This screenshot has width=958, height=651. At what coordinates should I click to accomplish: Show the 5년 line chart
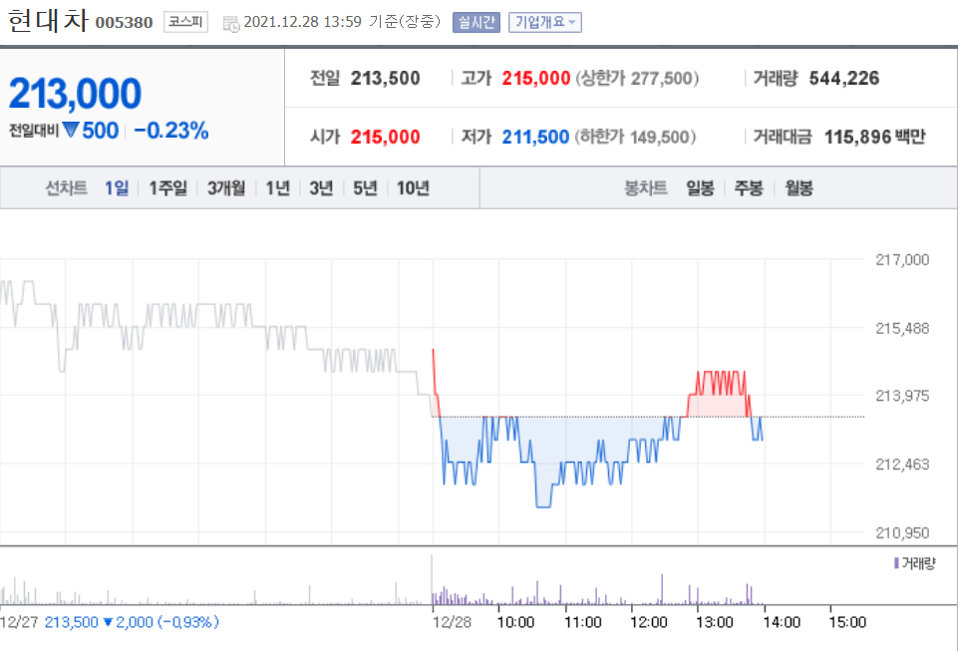(365, 188)
